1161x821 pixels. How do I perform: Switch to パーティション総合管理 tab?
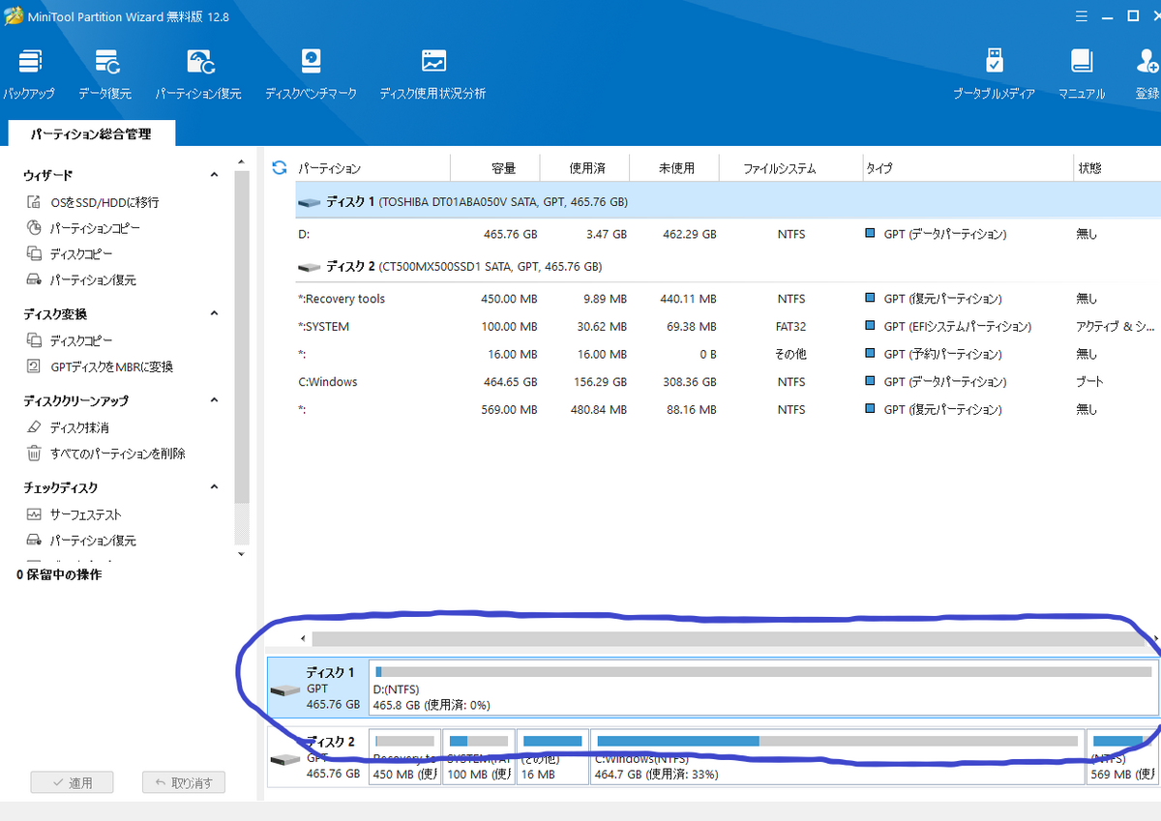tap(91, 134)
